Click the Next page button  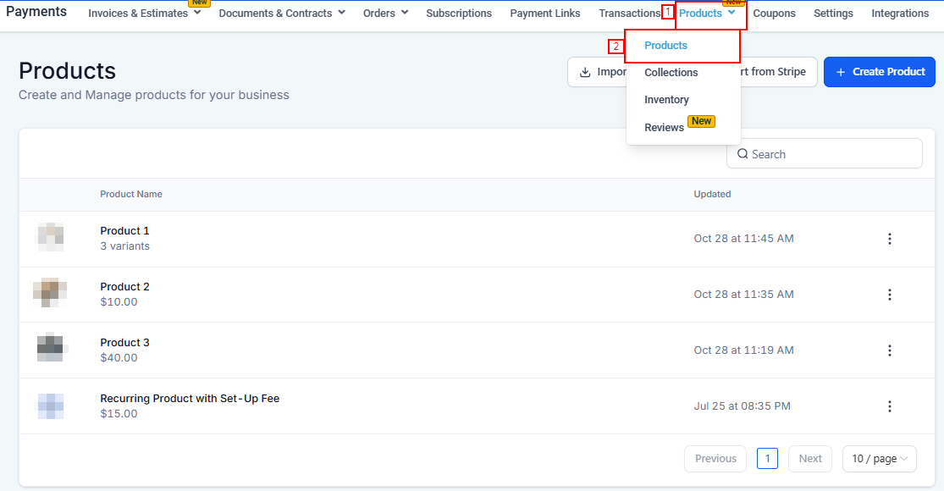pos(810,459)
